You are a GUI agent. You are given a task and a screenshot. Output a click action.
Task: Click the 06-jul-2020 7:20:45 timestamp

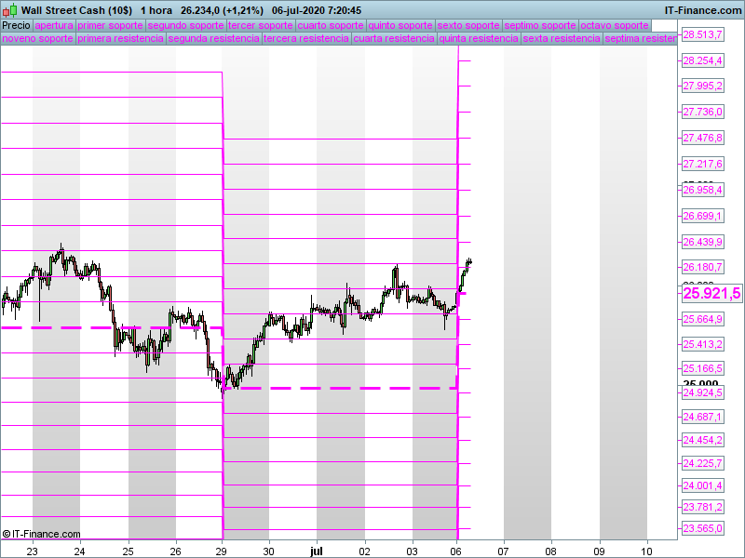317,10
